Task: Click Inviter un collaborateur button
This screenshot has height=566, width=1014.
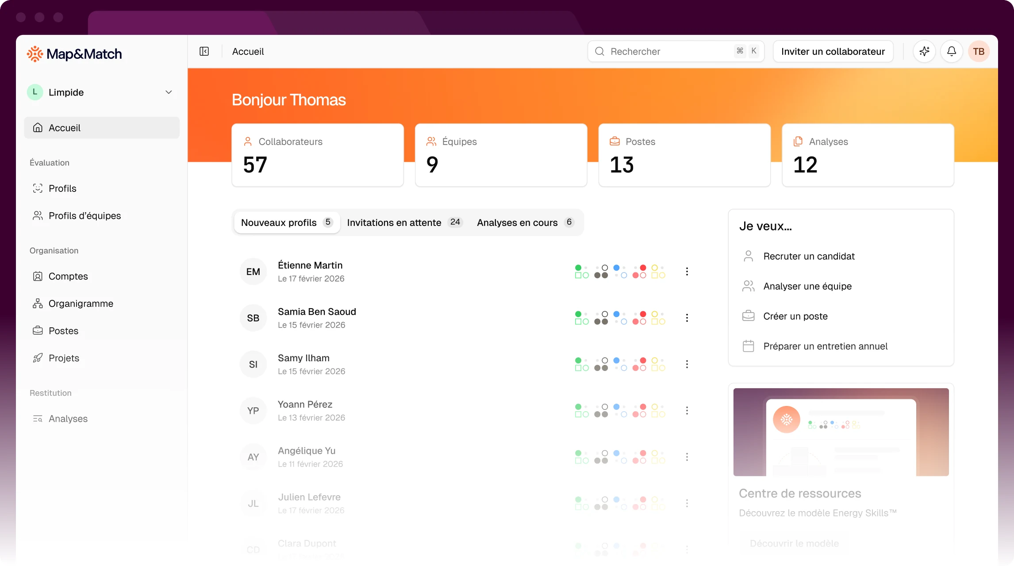Action: [x=833, y=51]
